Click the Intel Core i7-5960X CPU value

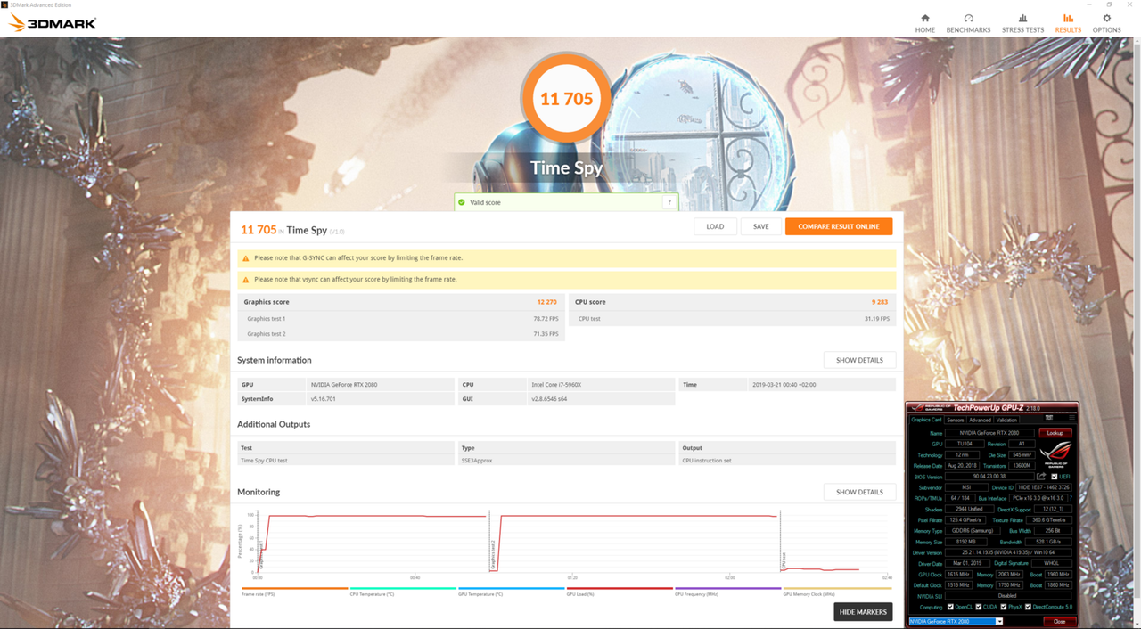point(556,385)
